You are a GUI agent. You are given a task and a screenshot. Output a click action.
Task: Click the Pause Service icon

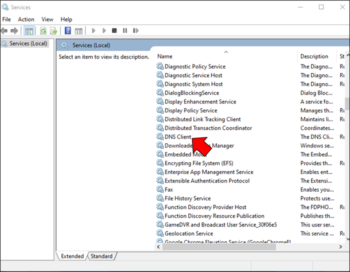125,30
